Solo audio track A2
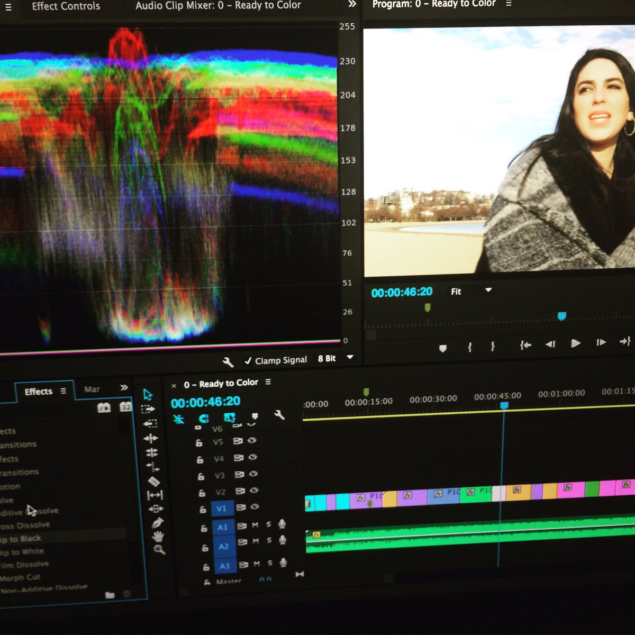The width and height of the screenshot is (635, 635). tap(269, 540)
